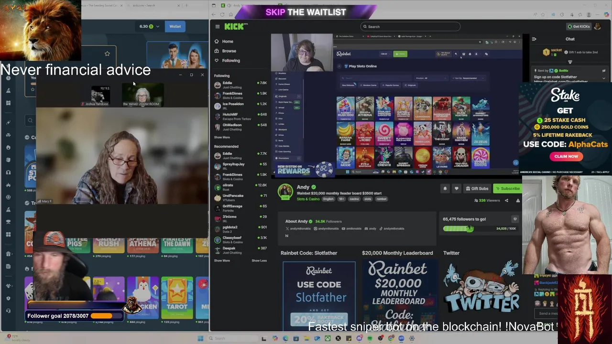Focus the Kick search field
Image resolution: width=612 pixels, height=344 pixels.
point(410,27)
